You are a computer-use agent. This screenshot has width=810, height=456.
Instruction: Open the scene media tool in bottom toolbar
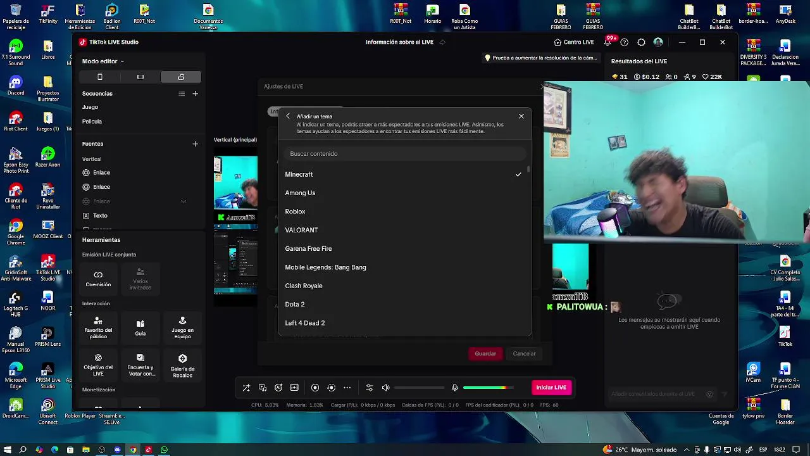point(262,388)
